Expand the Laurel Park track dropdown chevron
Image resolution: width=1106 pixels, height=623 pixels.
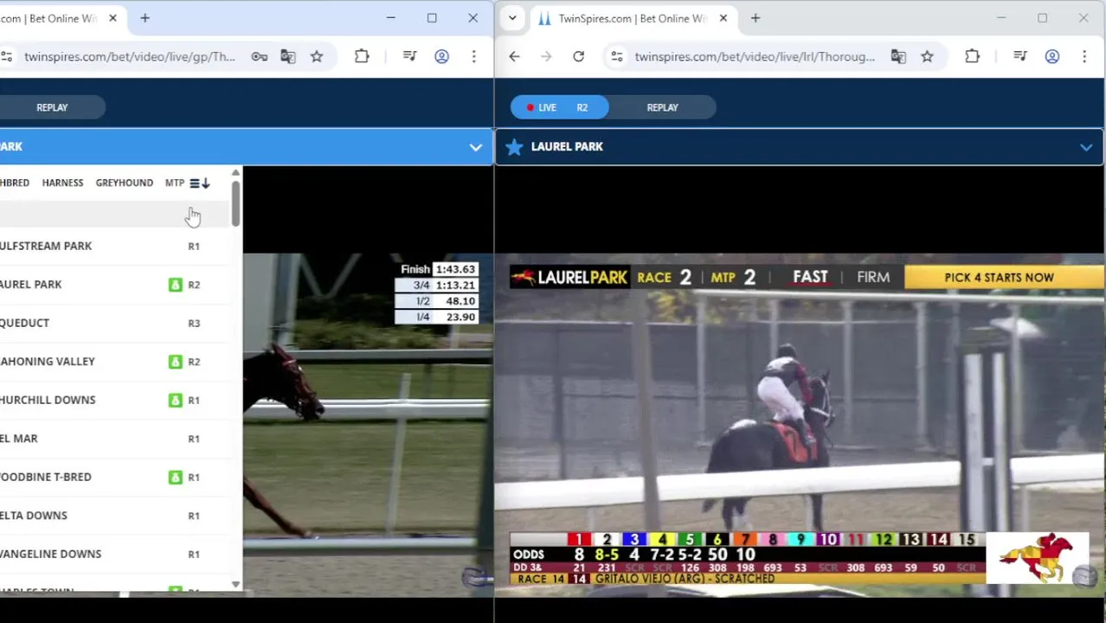point(1085,147)
